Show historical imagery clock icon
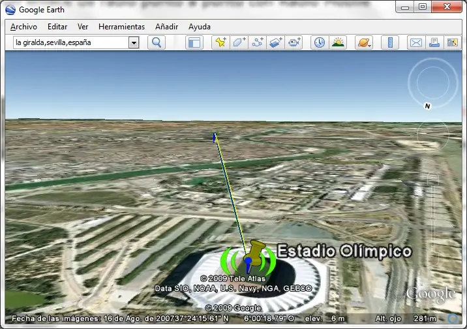Image resolution: width=467 pixels, height=329 pixels. tap(320, 42)
